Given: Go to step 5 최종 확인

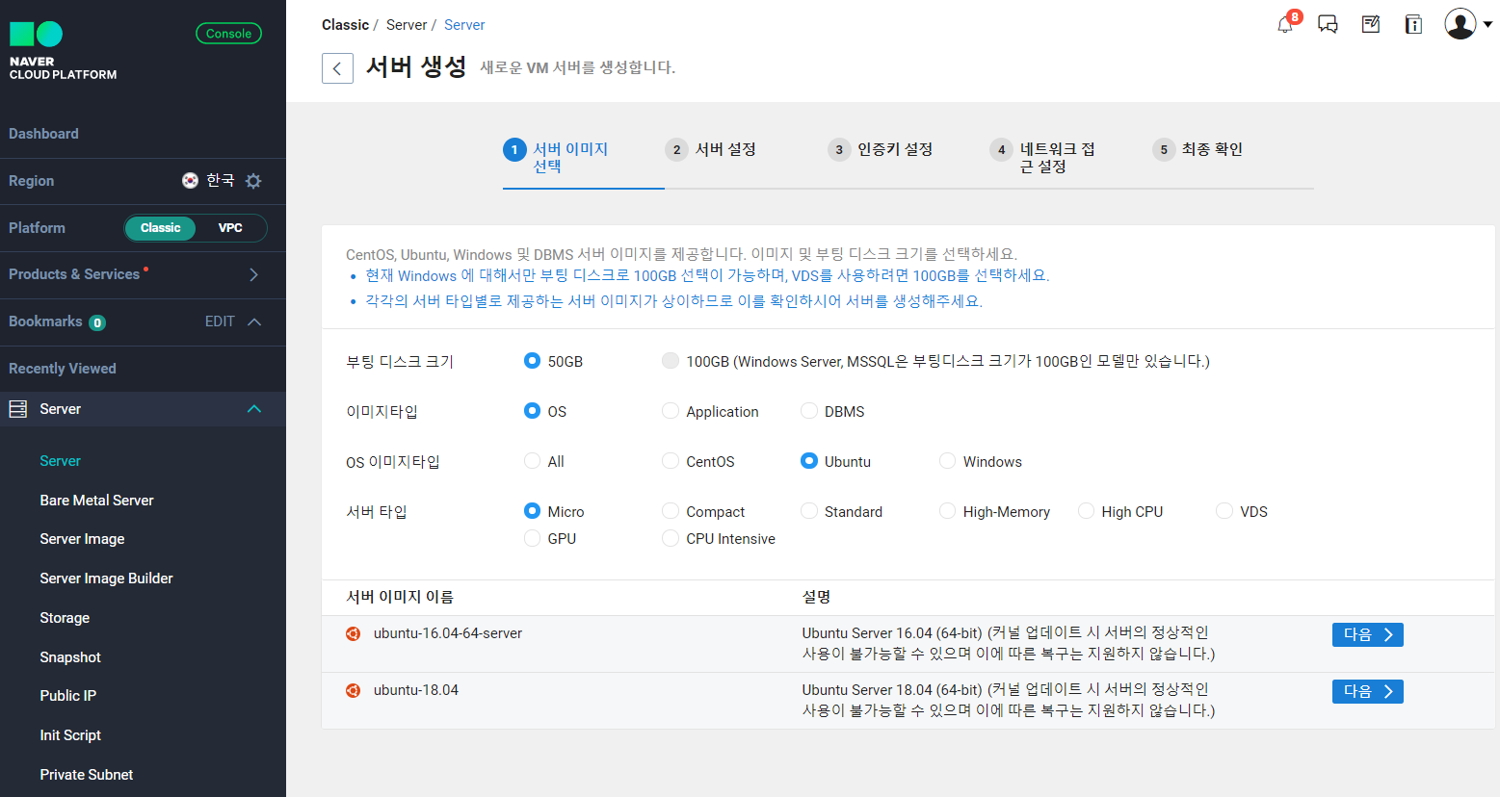Looking at the screenshot, I should coord(1197,149).
